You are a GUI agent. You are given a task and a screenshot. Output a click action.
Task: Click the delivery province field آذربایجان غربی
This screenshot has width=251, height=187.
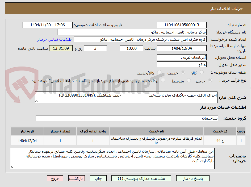pos(182,57)
